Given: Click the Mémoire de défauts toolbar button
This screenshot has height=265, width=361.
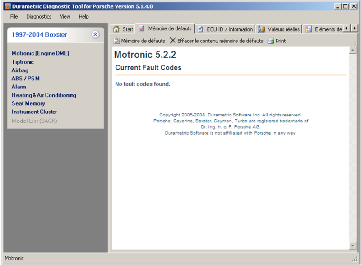Looking at the screenshot, I should 139,41.
